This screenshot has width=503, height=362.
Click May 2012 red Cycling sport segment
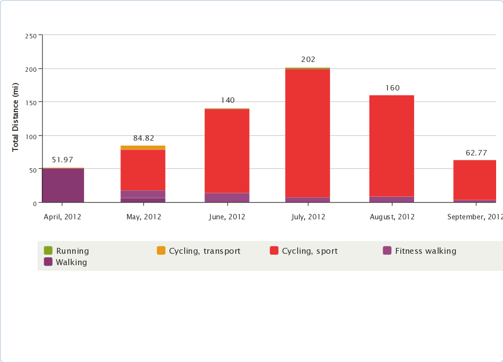click(143, 170)
